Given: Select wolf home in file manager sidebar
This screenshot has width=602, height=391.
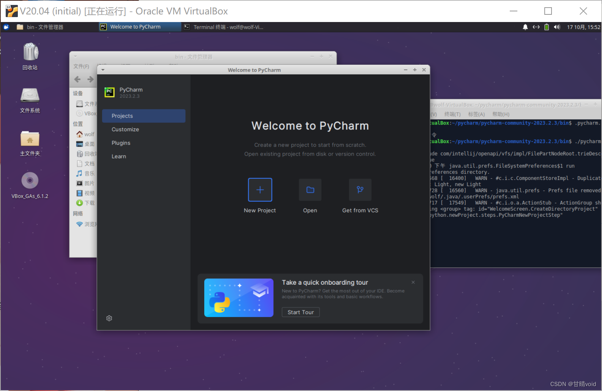Looking at the screenshot, I should (85, 134).
